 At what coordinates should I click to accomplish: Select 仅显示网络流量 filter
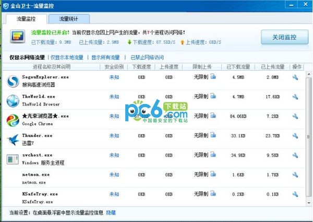coord(27,58)
